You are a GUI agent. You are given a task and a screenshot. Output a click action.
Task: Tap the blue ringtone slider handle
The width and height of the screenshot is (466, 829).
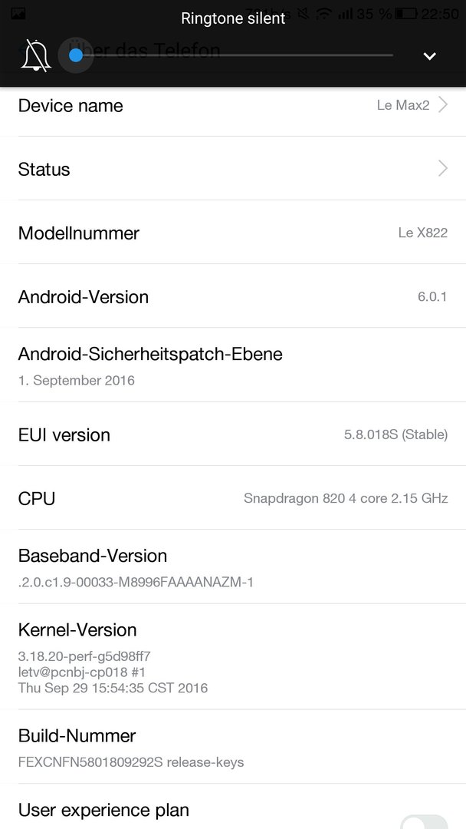76,55
